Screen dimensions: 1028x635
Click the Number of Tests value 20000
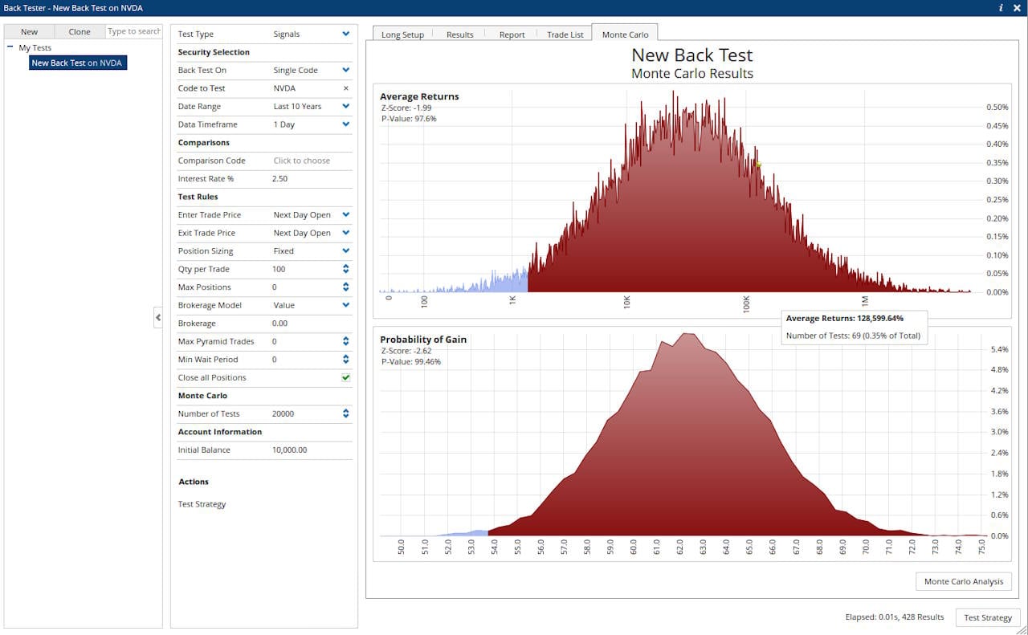(284, 414)
